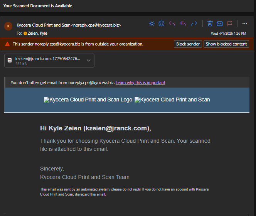This screenshot has height=216, width=256.
Task: Add an emoji reaction to the email
Action: coord(162,24)
